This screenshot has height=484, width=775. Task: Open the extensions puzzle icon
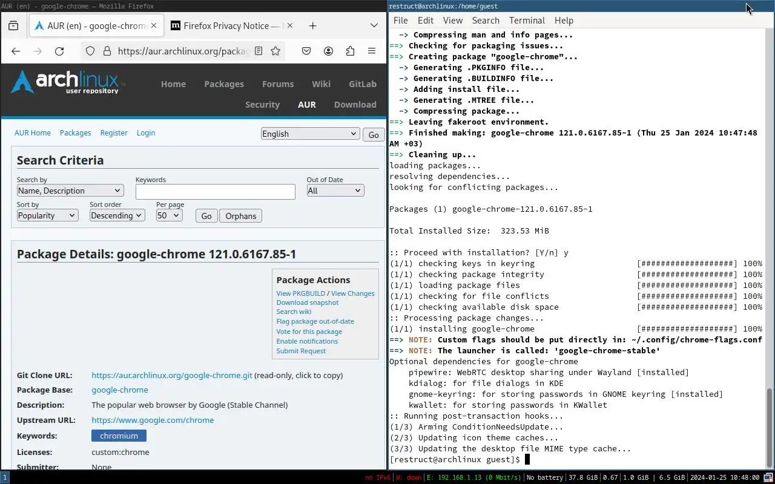pos(350,51)
